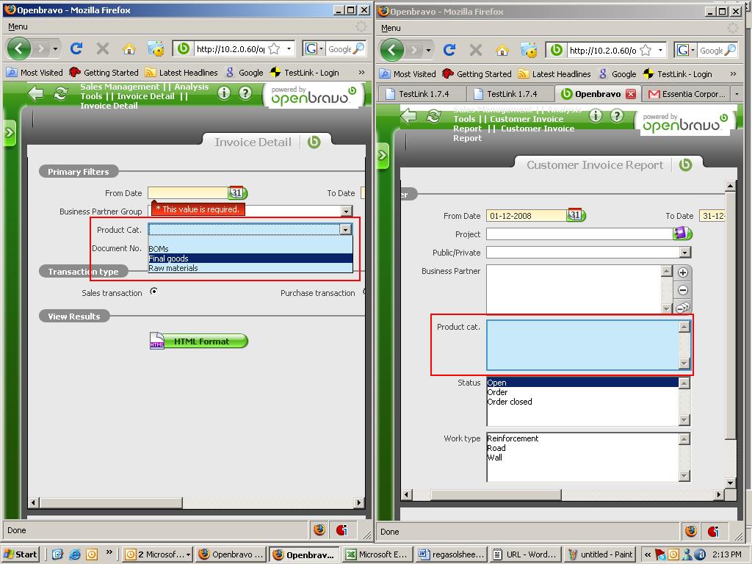This screenshot has height=564, width=752.
Task: Select the Sales transaction radio button
Action: tap(153, 292)
